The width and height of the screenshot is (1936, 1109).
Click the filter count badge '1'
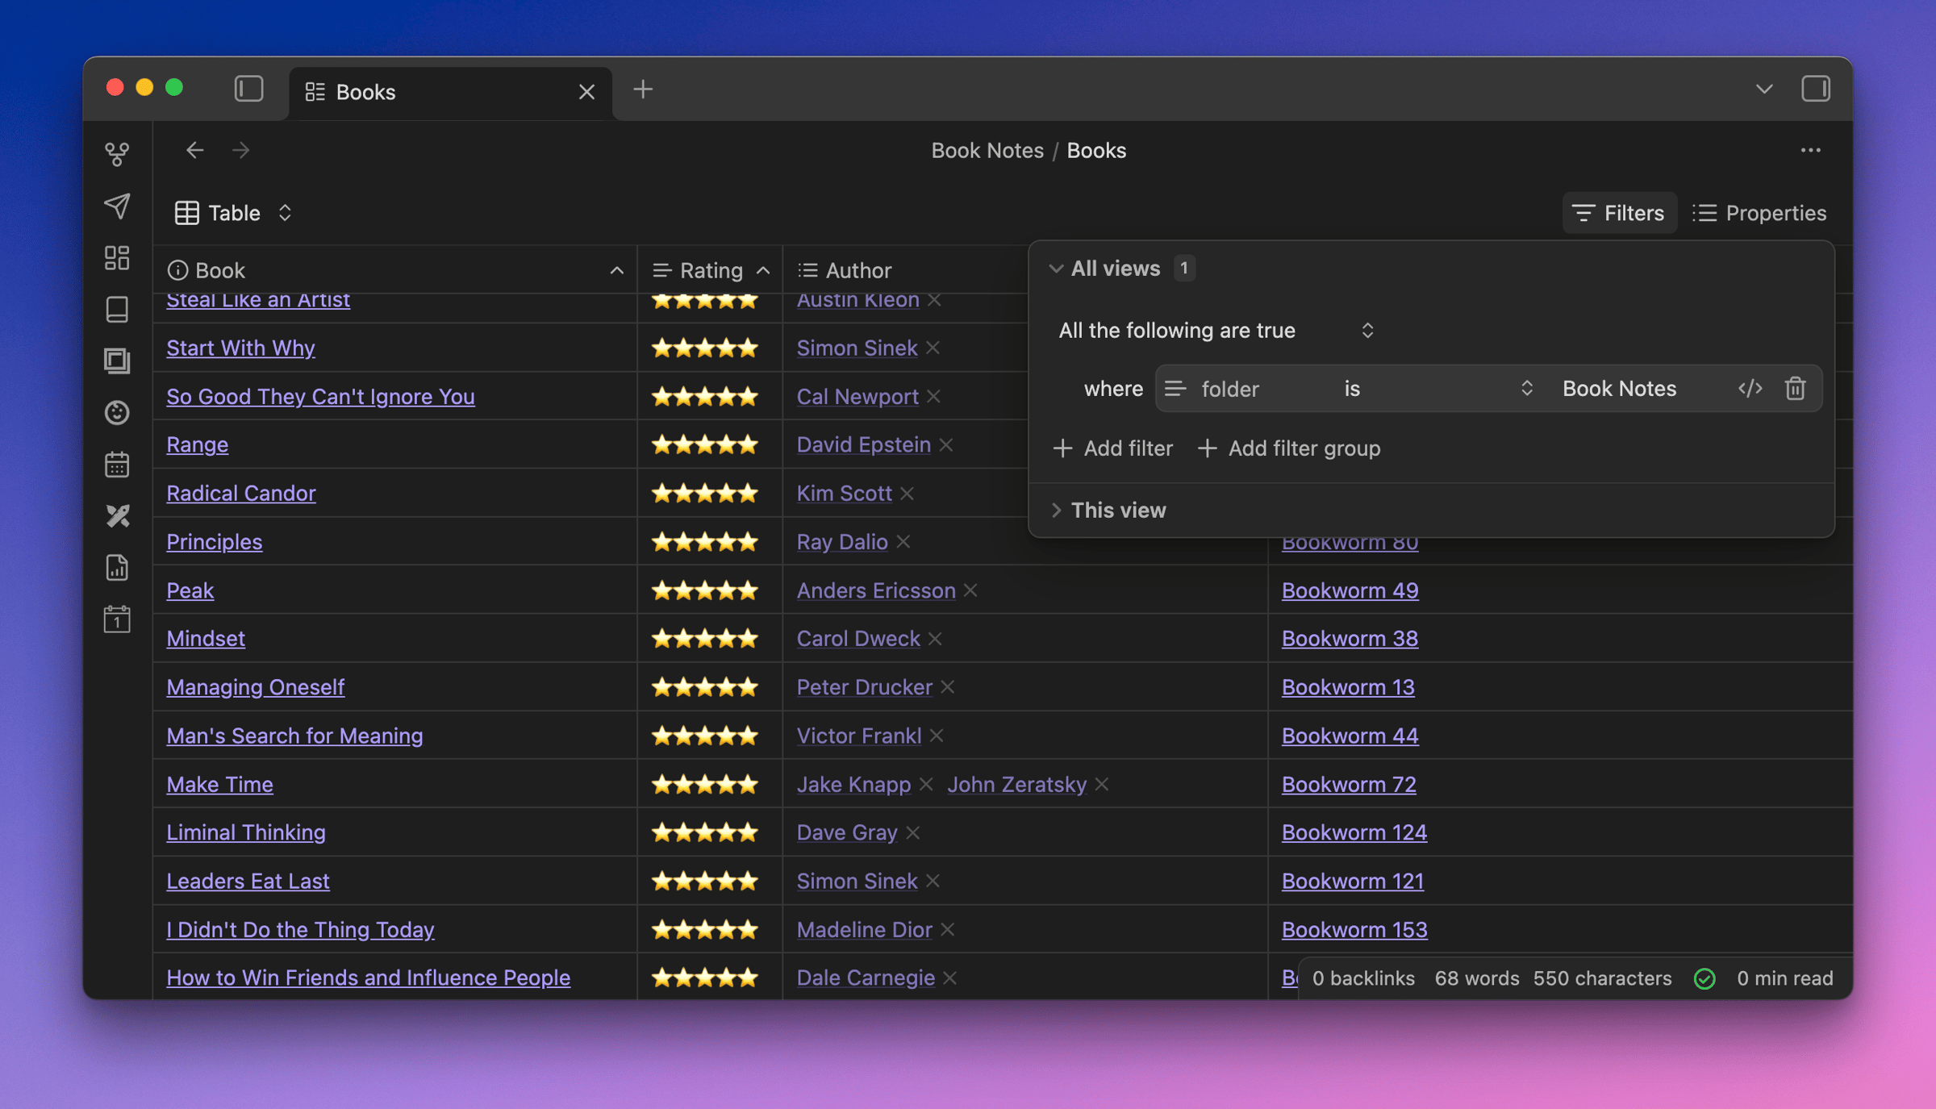pos(1184,269)
